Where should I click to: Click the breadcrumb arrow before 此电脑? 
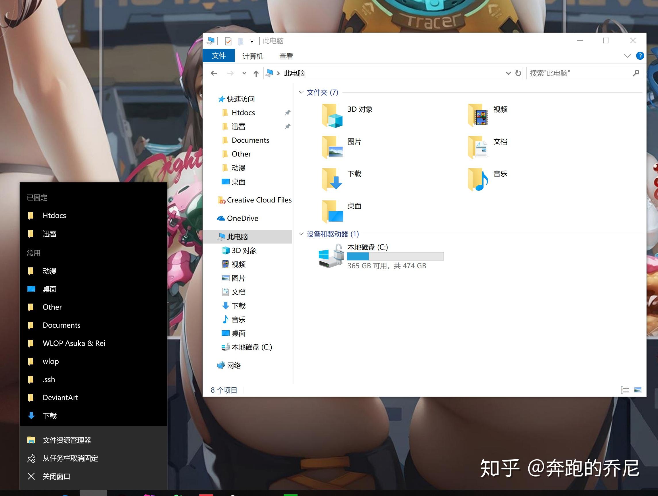point(279,73)
